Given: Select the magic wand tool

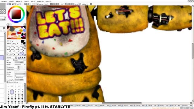Looking at the screenshot, I should (x=13, y=41).
